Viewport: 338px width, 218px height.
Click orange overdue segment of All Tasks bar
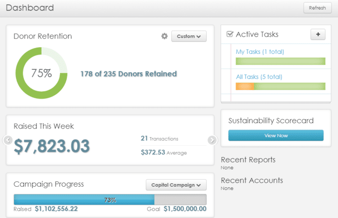(x=245, y=86)
